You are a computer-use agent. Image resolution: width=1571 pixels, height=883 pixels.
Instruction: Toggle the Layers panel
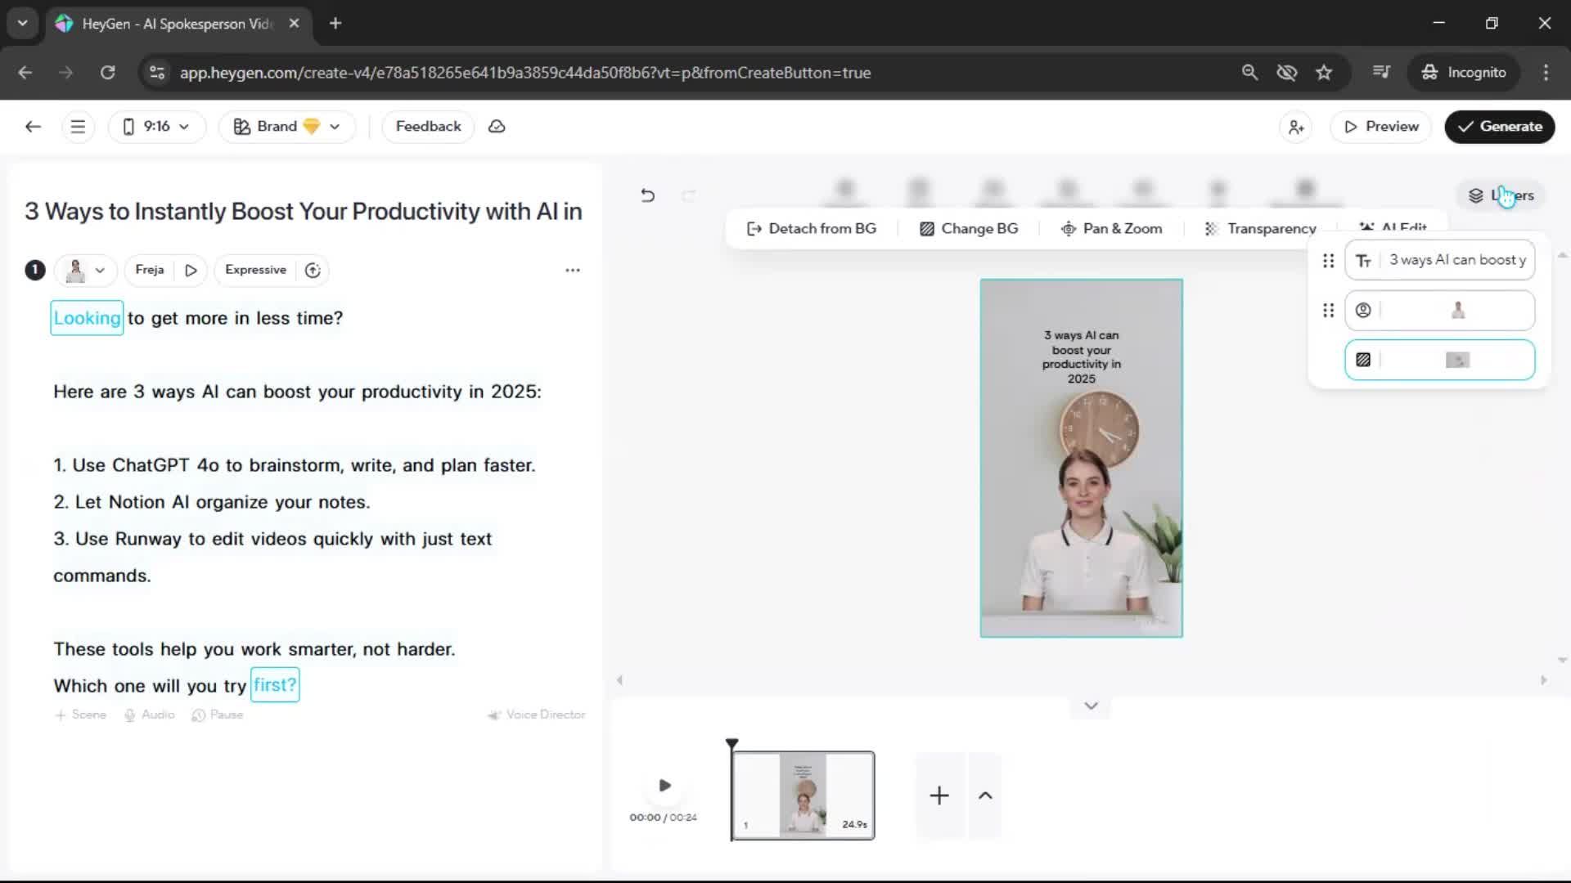1501,195
